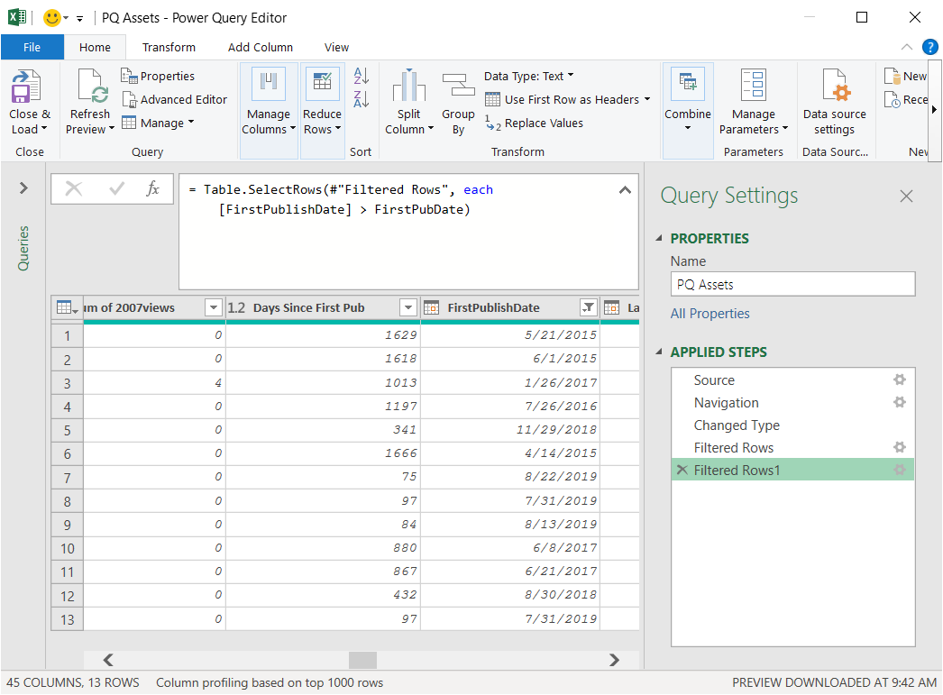Image resolution: width=943 pixels, height=695 pixels.
Task: Click Recent Sources icon
Action: pos(892,99)
